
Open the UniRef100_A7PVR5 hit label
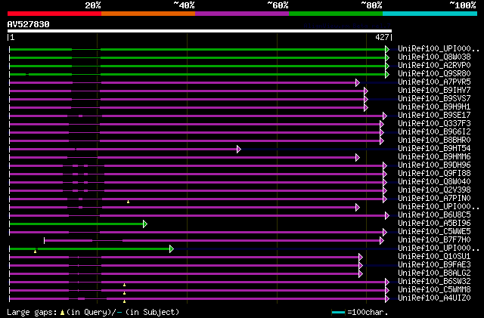point(434,82)
